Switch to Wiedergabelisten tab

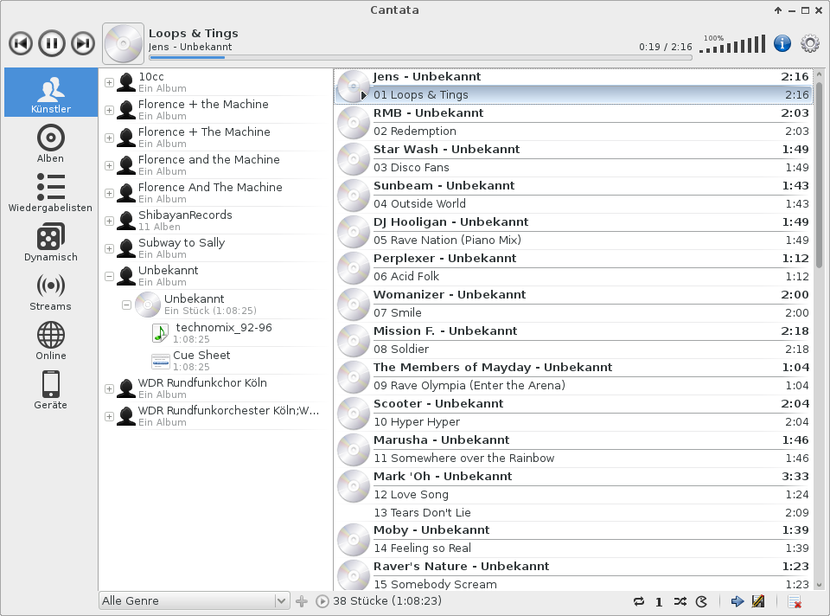[50, 192]
